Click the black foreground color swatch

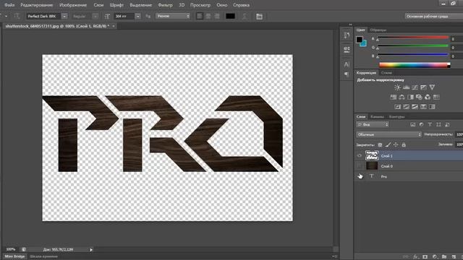tap(359, 39)
